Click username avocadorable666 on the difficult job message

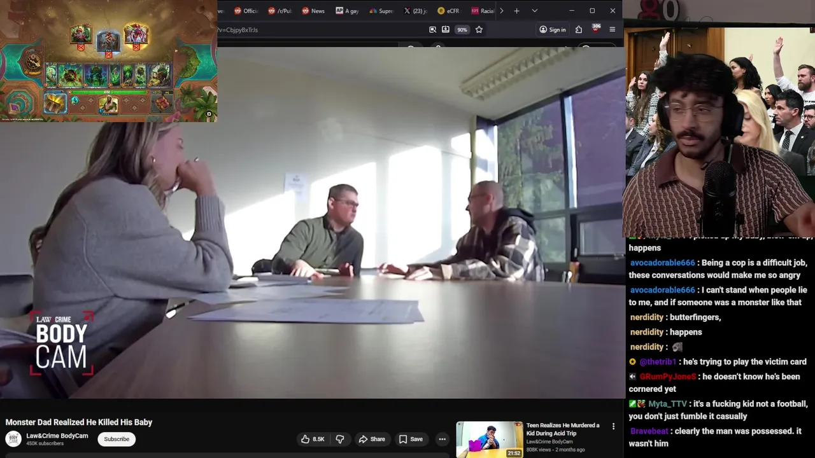pos(662,263)
